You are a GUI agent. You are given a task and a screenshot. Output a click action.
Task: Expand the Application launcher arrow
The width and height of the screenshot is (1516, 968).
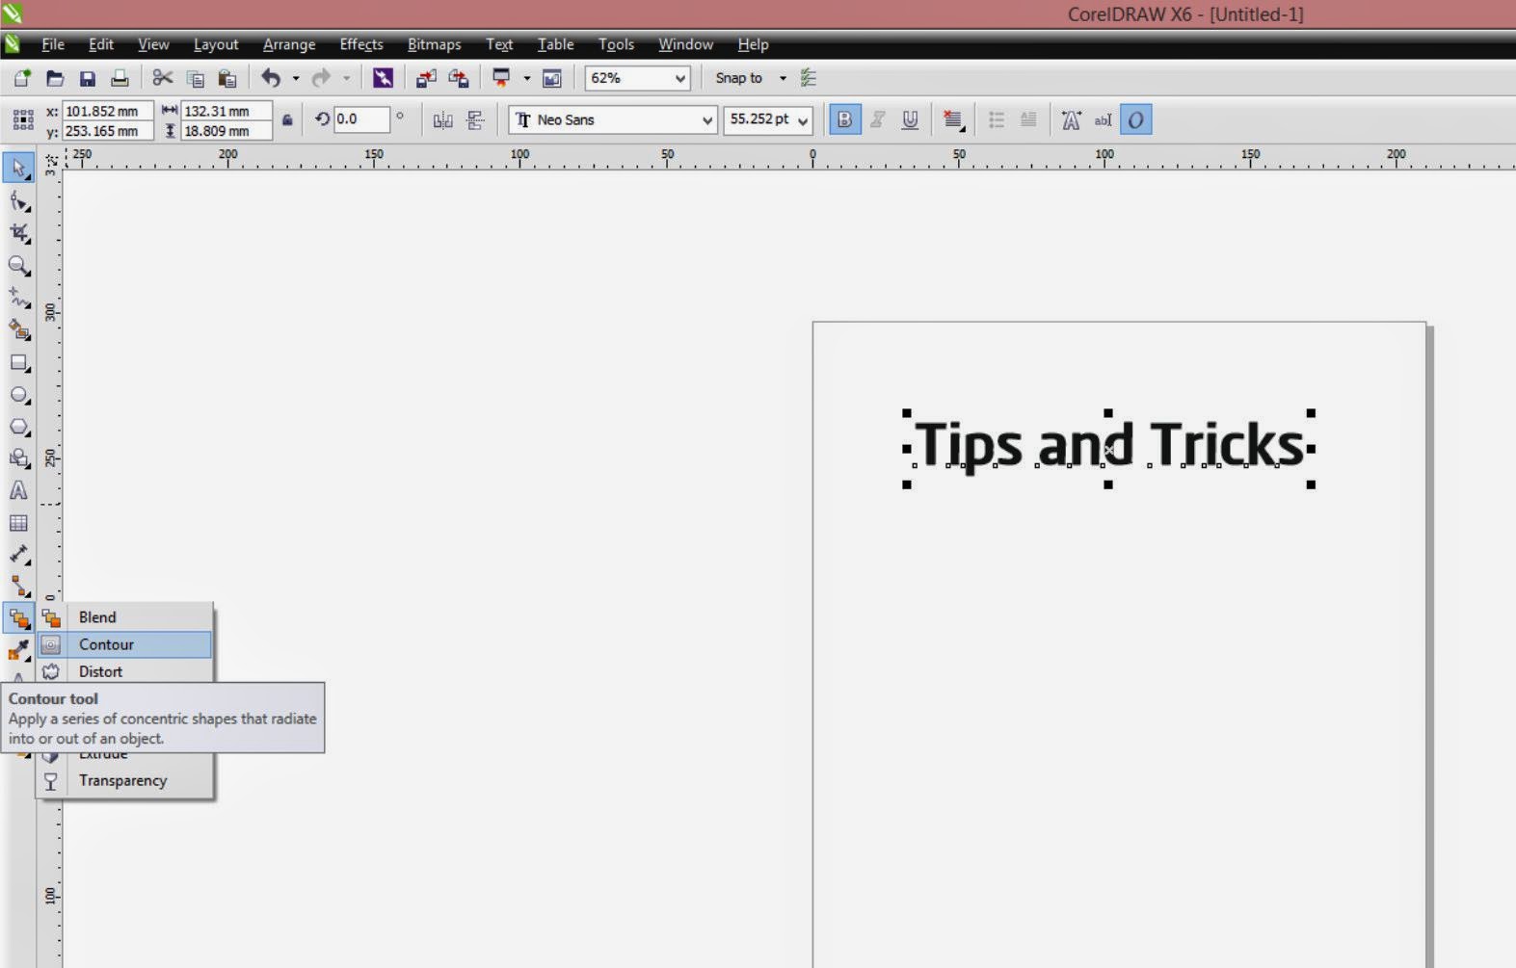click(526, 78)
